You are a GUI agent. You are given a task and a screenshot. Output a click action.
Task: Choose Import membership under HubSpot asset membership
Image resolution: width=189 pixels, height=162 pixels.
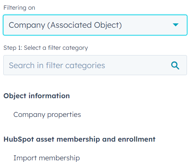click(x=47, y=158)
